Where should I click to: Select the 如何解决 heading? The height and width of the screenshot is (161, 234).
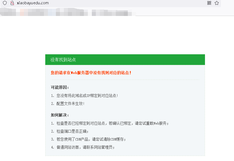click(x=60, y=115)
